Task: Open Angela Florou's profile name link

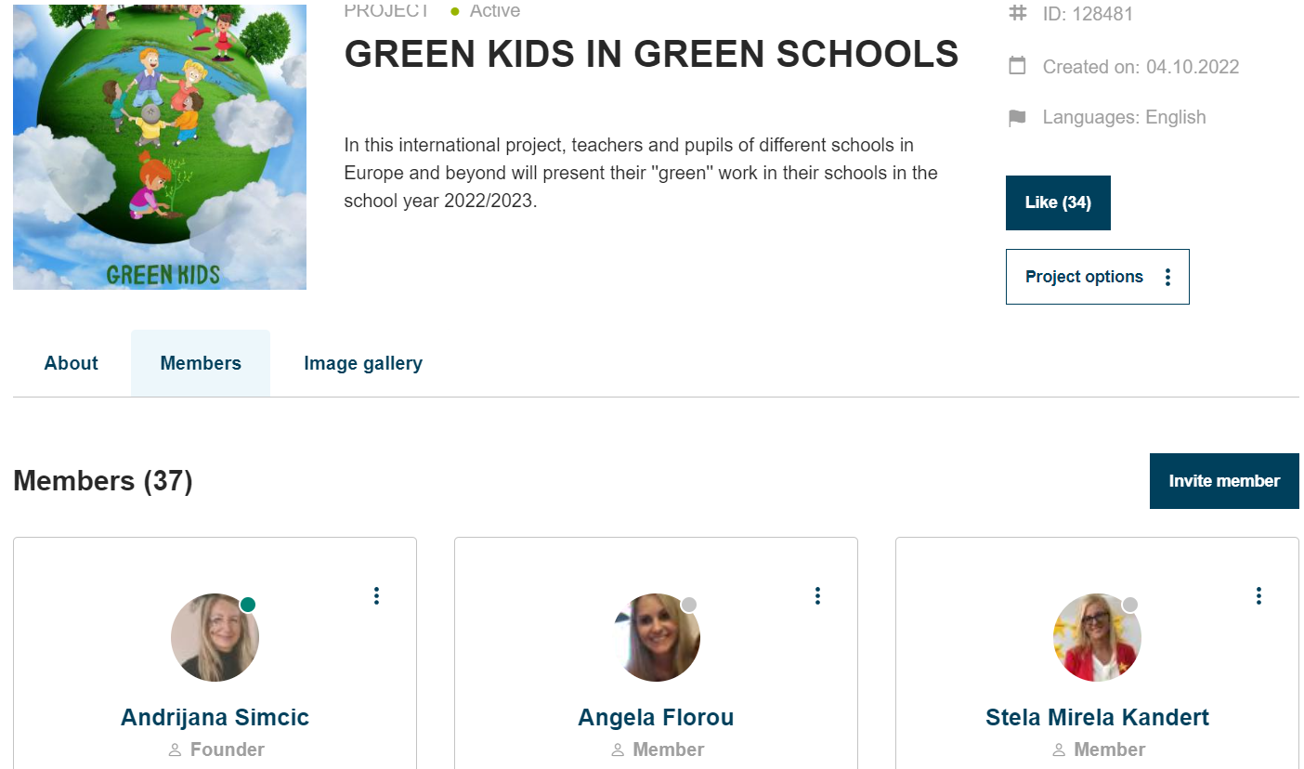Action: pyautogui.click(x=656, y=717)
